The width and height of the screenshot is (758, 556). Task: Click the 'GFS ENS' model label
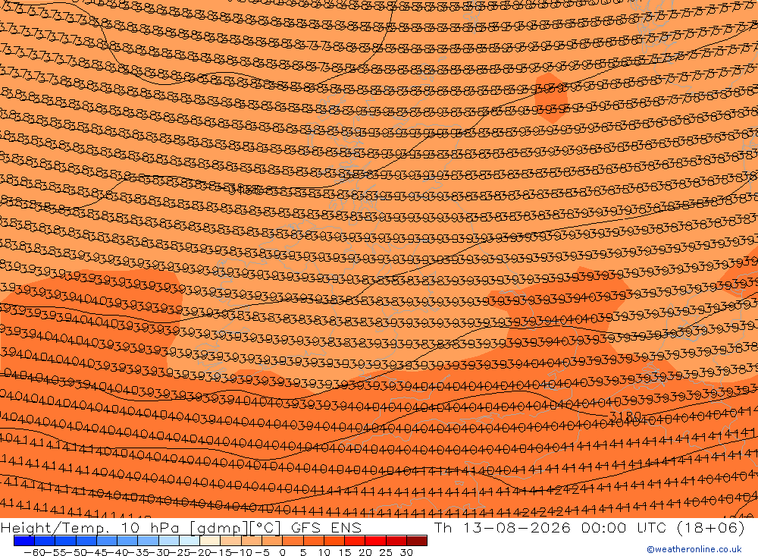[x=326, y=527]
